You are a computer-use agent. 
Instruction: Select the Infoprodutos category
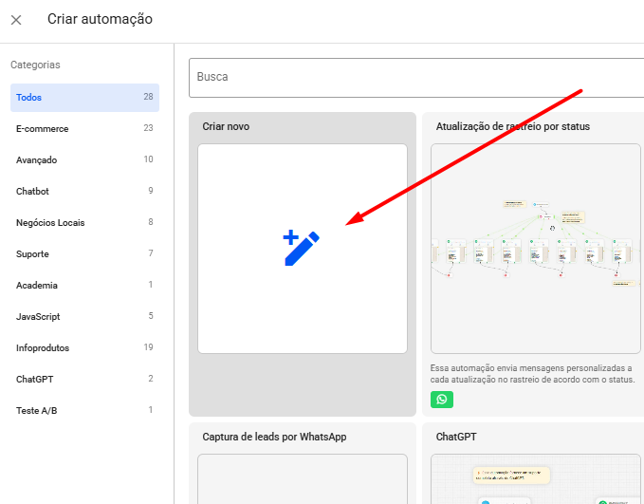tap(84, 348)
